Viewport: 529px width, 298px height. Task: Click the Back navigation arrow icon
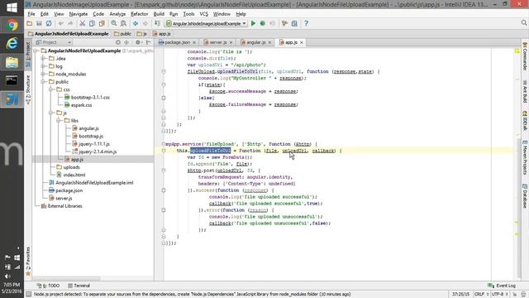(136, 23)
